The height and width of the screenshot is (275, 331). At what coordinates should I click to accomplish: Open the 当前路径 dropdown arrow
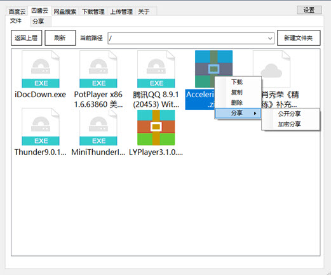pos(270,38)
